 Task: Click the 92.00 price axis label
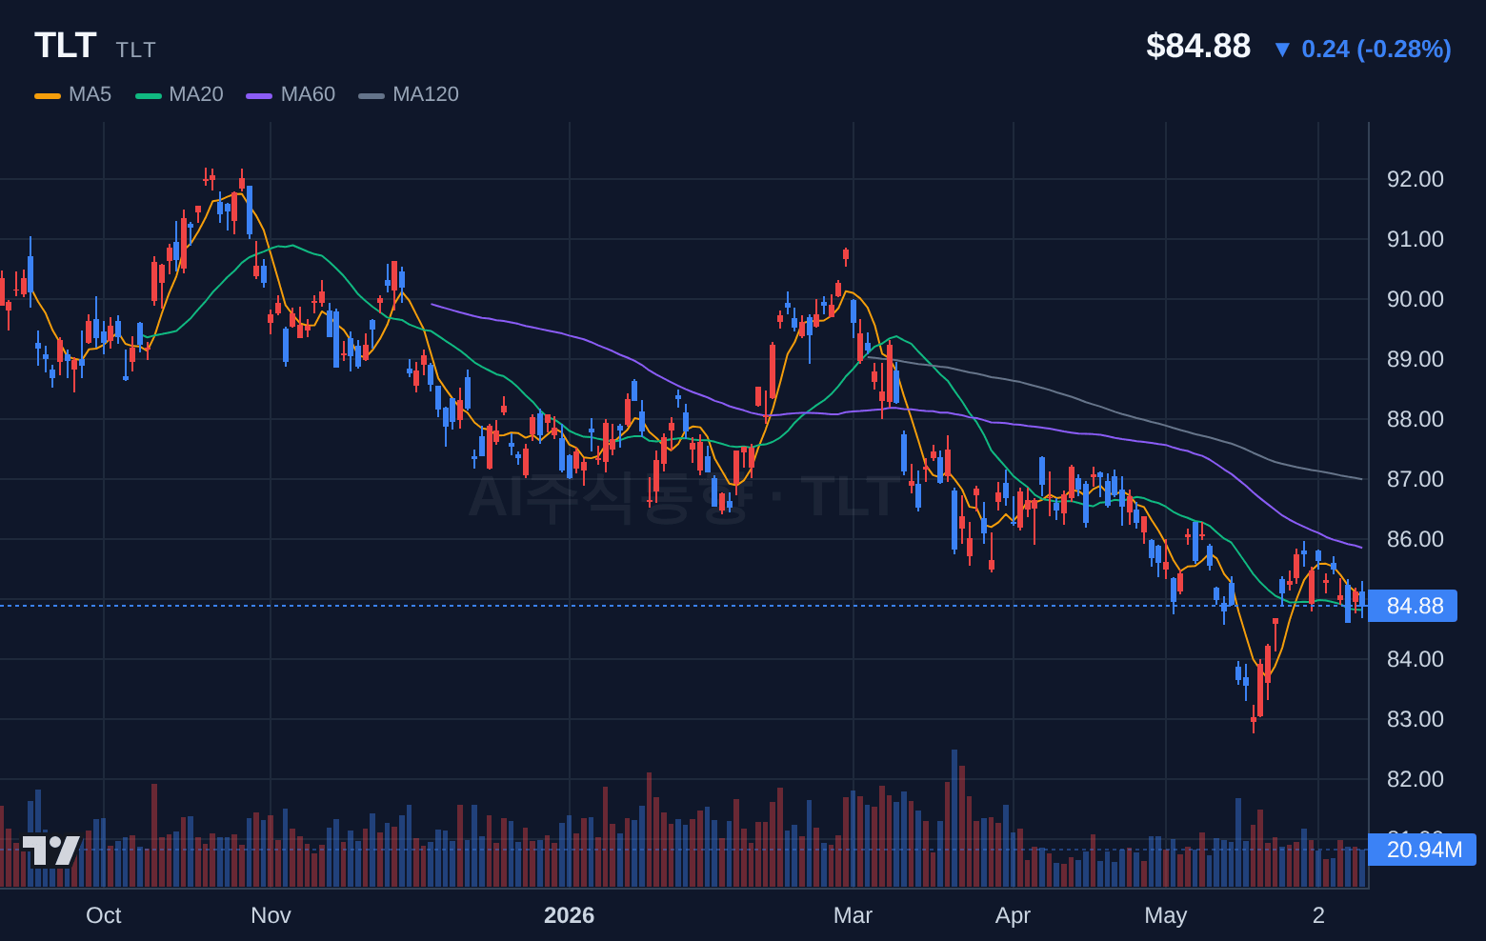point(1416,179)
